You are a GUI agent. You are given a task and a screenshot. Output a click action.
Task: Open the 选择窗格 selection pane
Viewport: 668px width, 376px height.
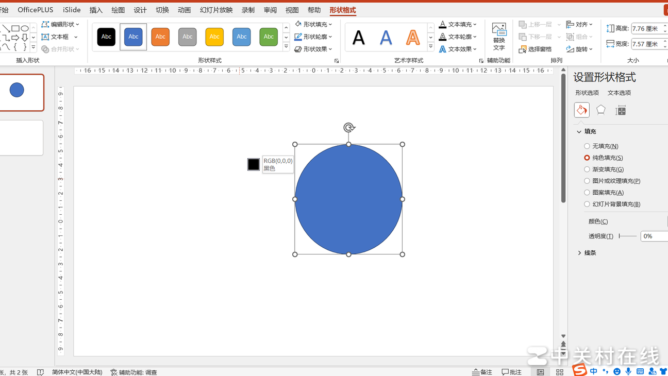pos(536,49)
